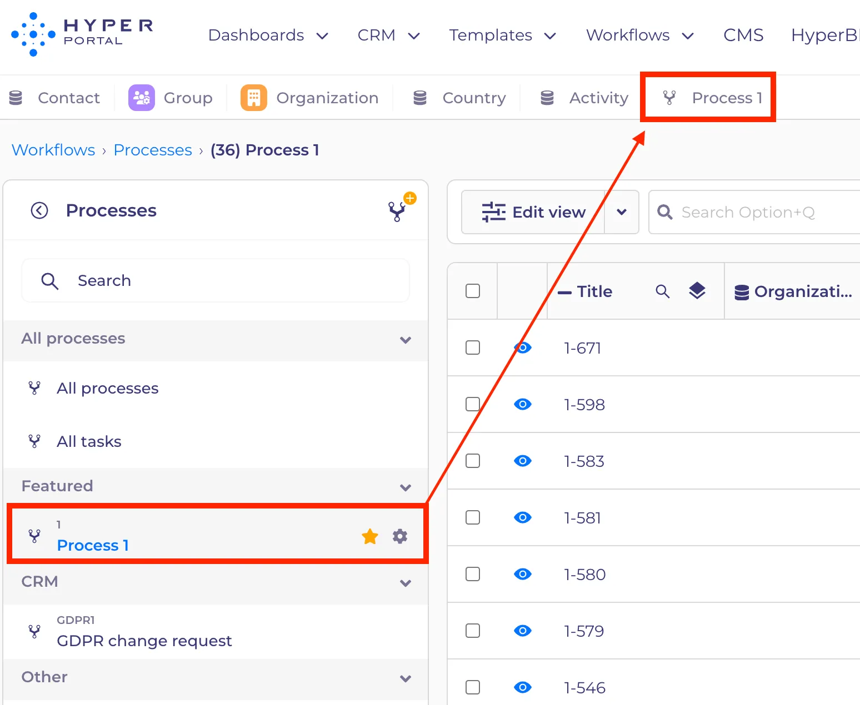This screenshot has width=860, height=705.
Task: Click the Contact database icon
Action: pos(16,98)
